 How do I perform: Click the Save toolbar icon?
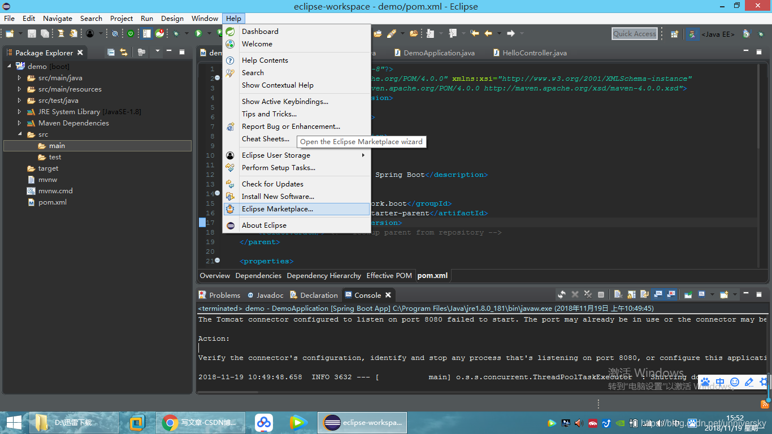click(32, 34)
